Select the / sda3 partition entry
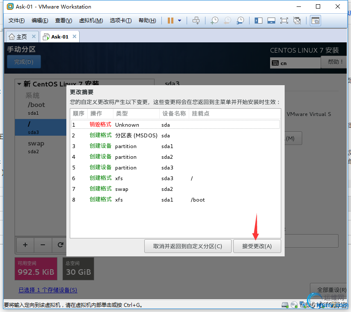Image resolution: width=351 pixels, height=312 pixels. 41,128
